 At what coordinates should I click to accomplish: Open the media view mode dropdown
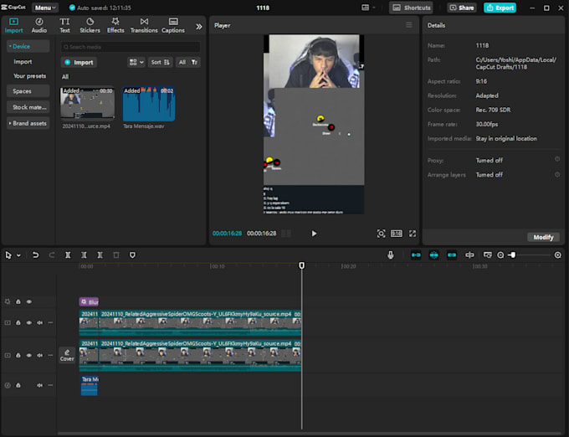136,63
